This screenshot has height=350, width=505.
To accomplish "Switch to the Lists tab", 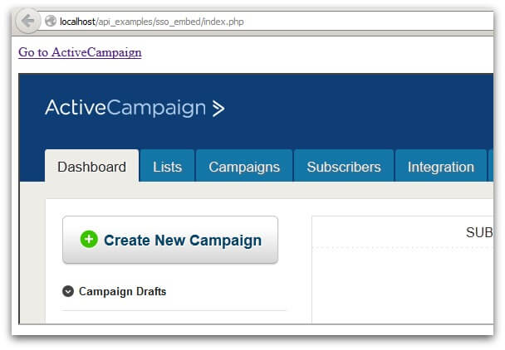I will tap(168, 167).
